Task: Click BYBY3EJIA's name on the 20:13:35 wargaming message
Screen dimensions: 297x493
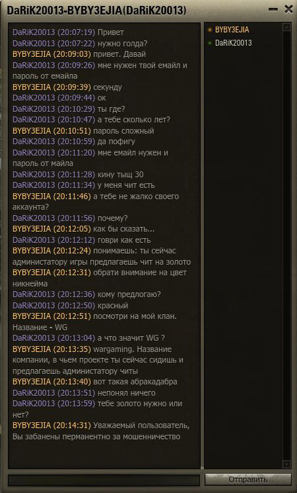Action: point(32,349)
